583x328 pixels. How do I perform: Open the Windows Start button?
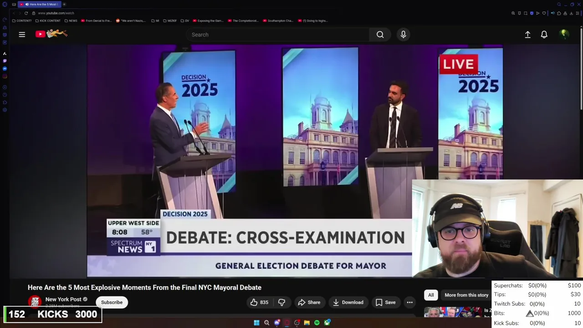tap(256, 323)
